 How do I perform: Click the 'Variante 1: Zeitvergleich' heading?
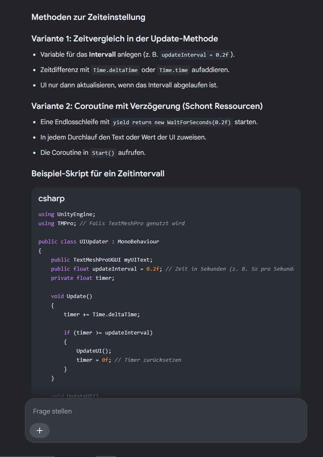point(125,38)
